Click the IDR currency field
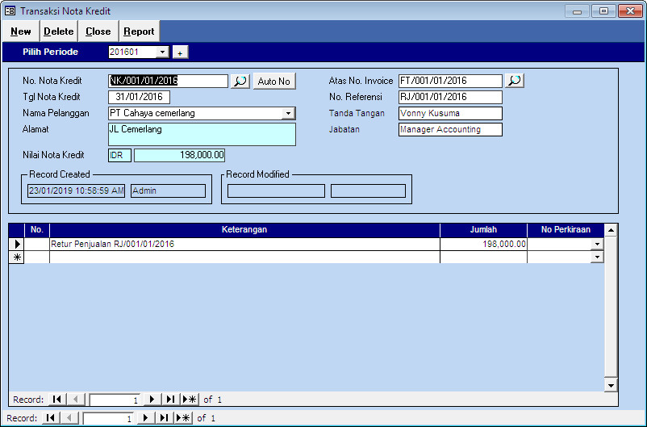 tap(119, 155)
